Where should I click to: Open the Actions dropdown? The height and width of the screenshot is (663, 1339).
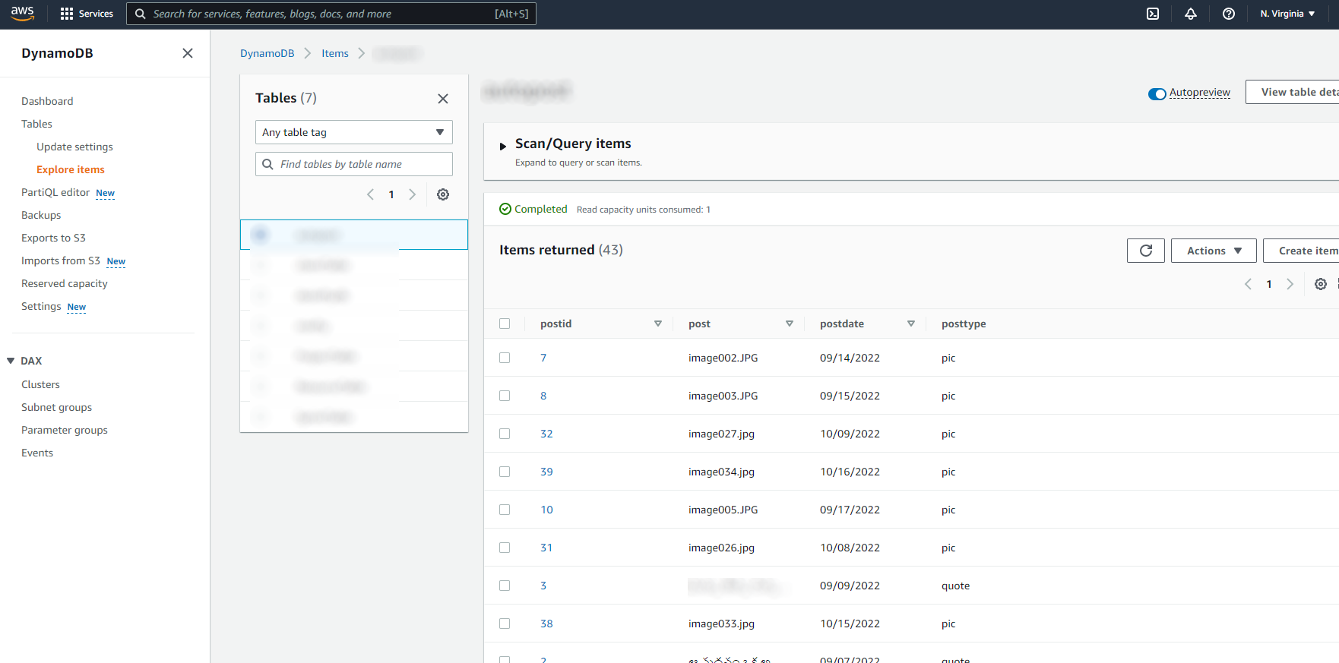[x=1214, y=251]
